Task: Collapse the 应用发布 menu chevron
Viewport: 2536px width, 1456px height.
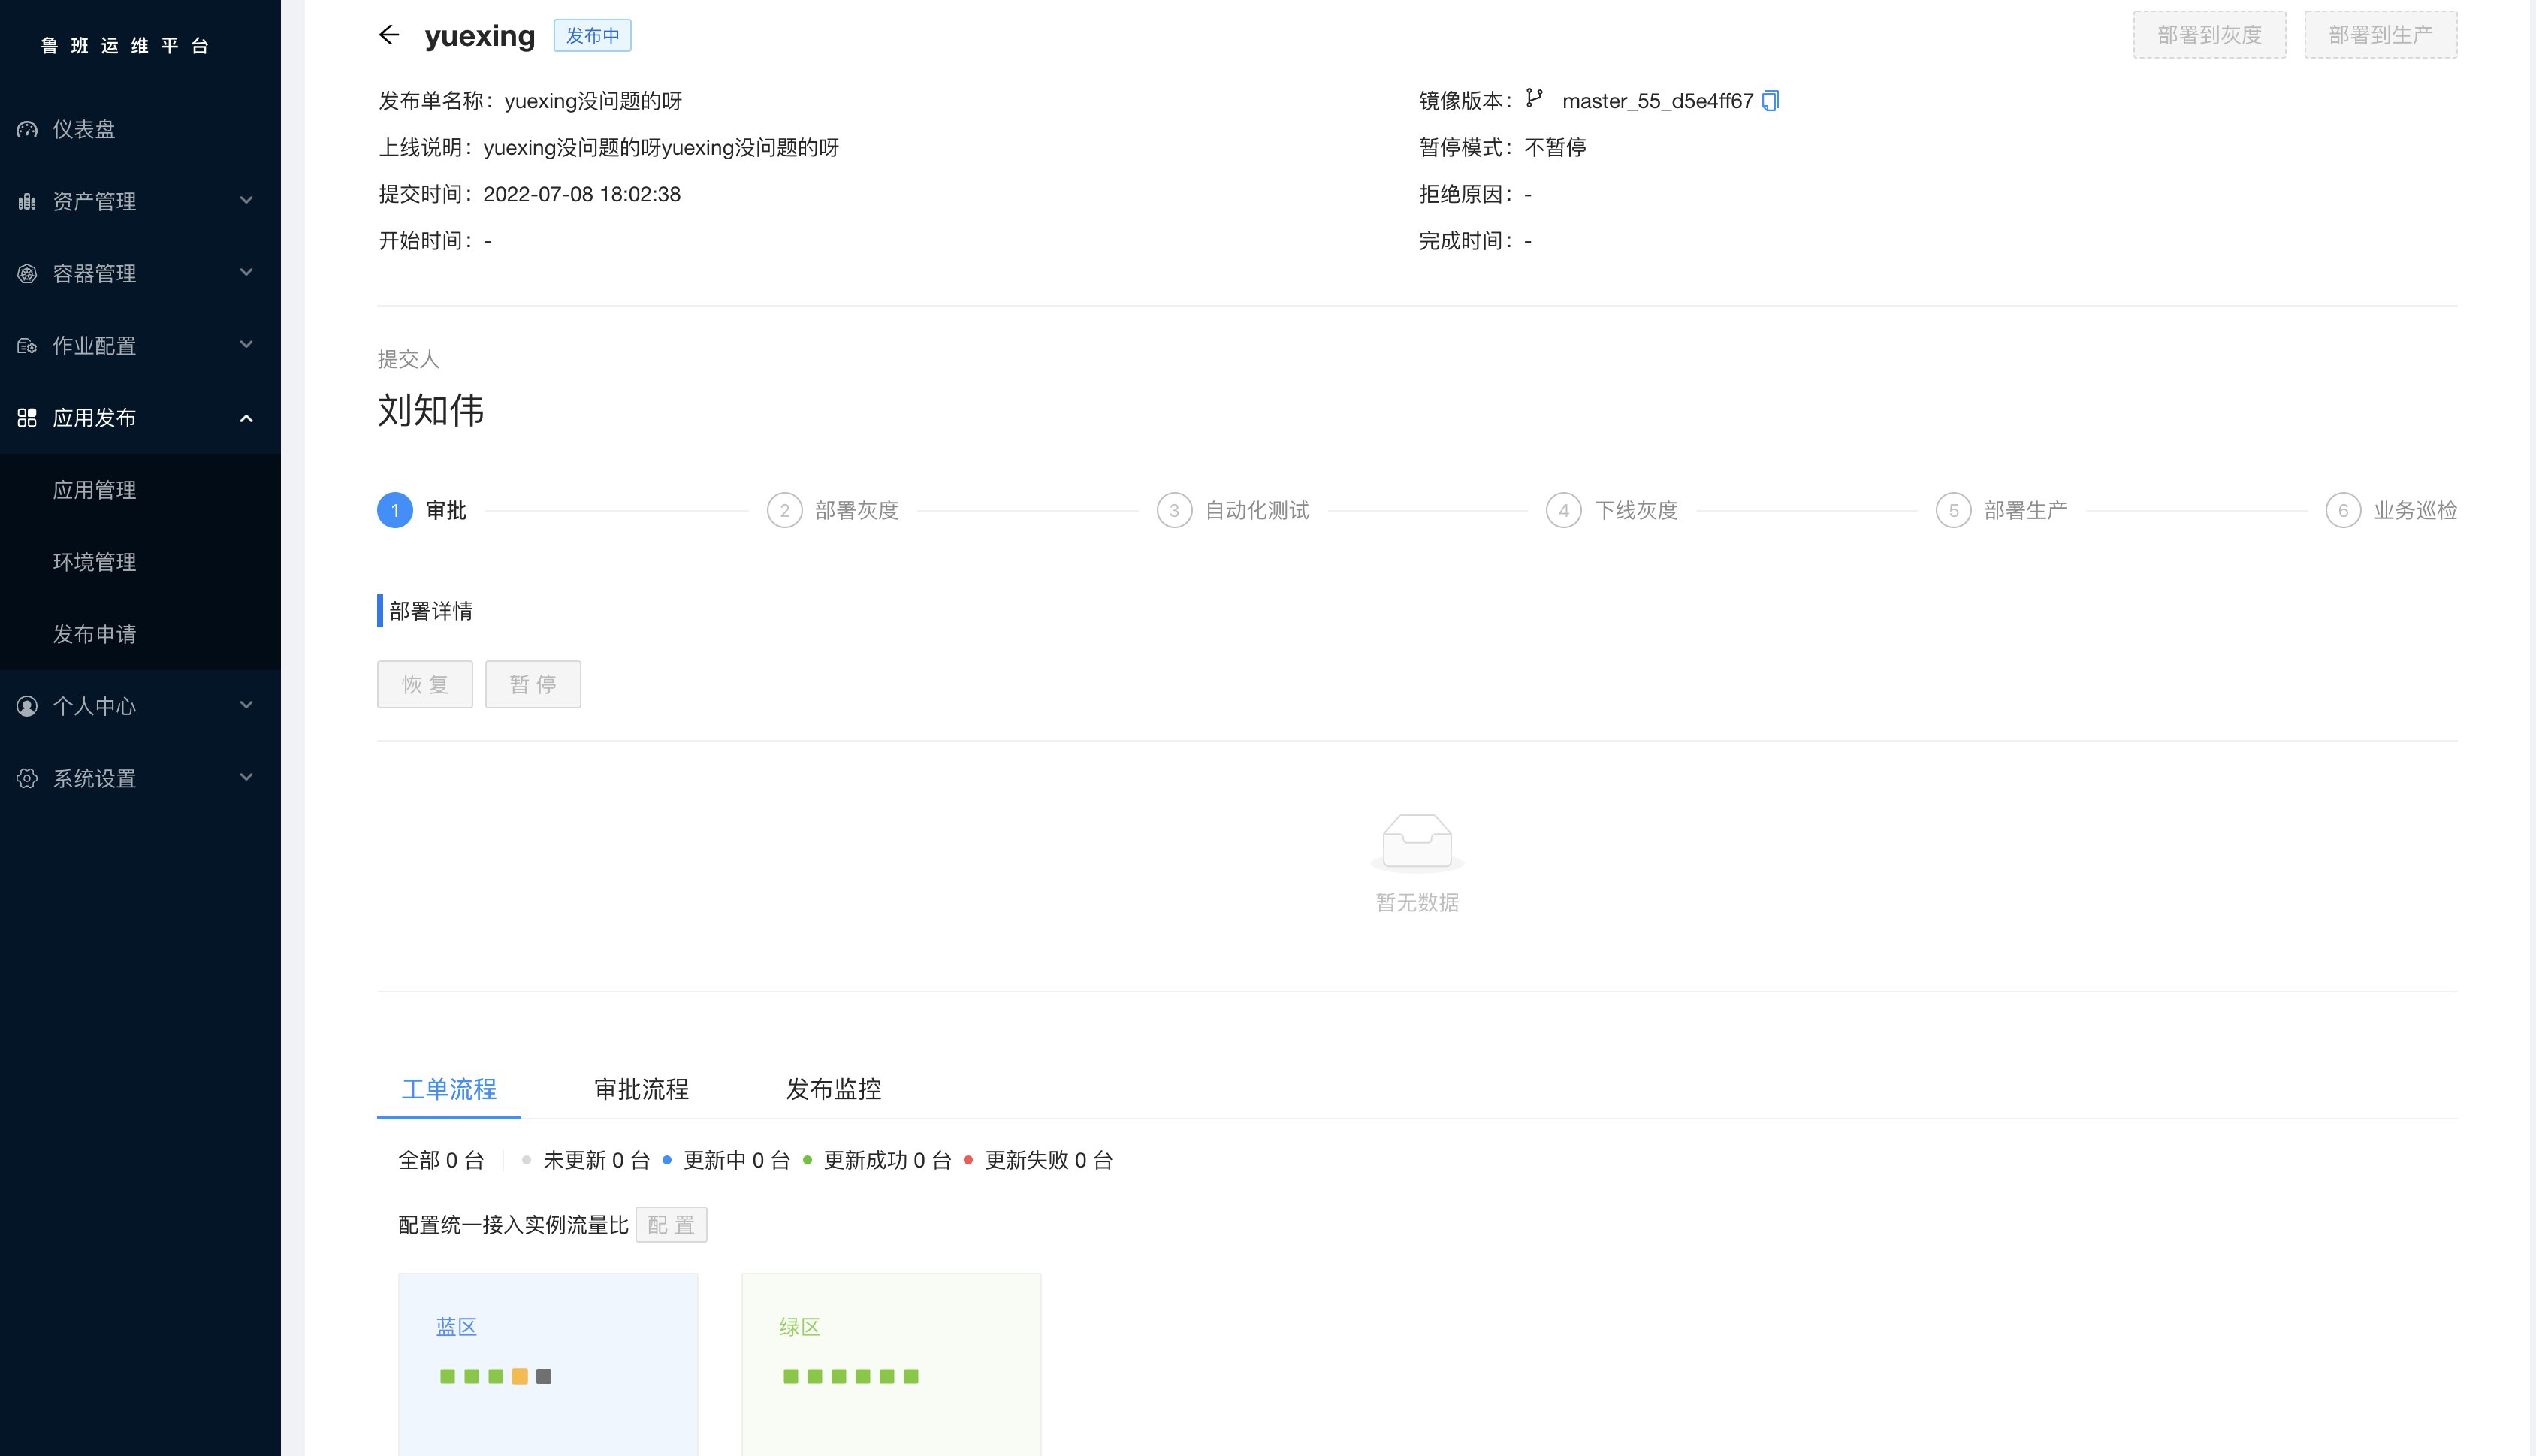Action: point(246,418)
